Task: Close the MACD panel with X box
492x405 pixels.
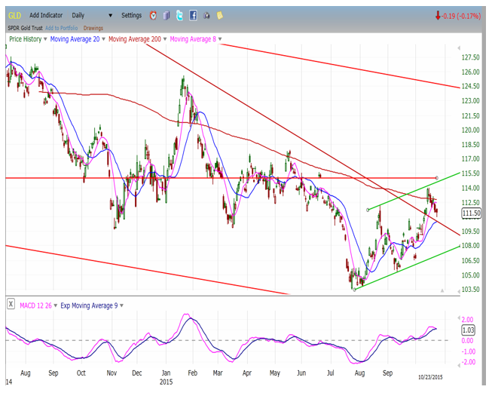Action: pos(11,304)
